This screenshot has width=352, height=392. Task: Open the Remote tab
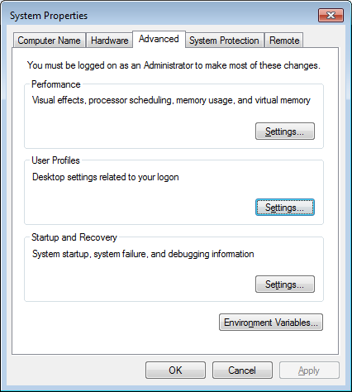coord(284,41)
